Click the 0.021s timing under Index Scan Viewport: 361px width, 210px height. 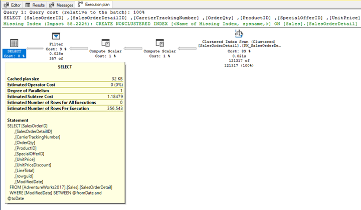click(x=239, y=56)
